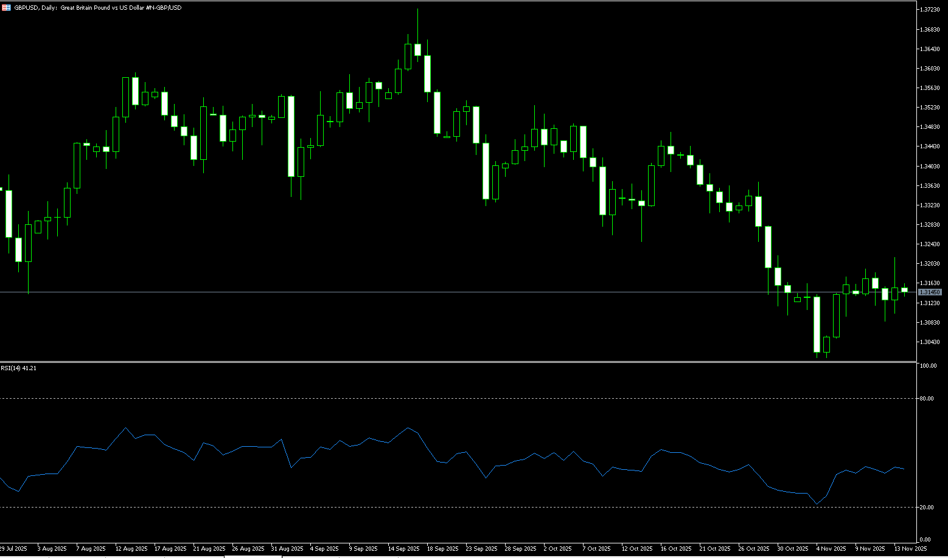This screenshot has height=558, width=948.
Task: Click the GBPUSD chart icon in the top-left corner
Action: pos(6,7)
